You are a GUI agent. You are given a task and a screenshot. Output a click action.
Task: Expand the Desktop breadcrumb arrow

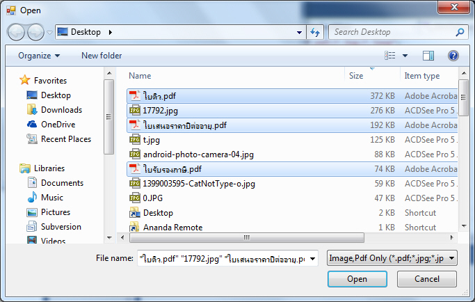(x=111, y=32)
